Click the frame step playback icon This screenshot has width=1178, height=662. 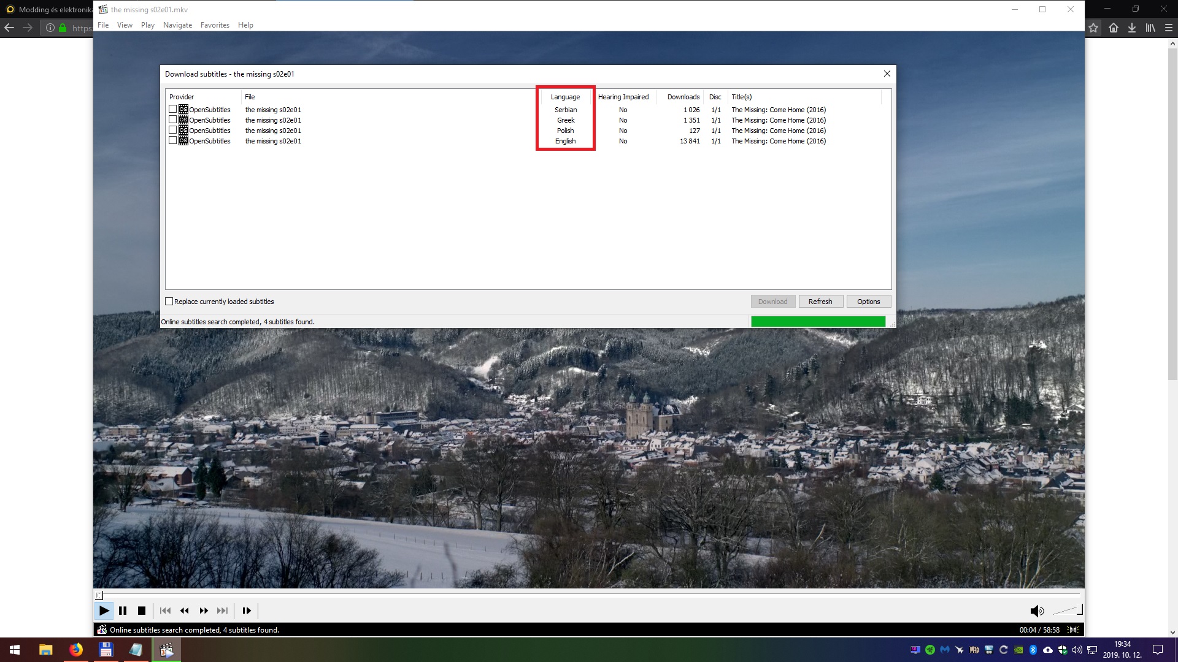coord(246,611)
